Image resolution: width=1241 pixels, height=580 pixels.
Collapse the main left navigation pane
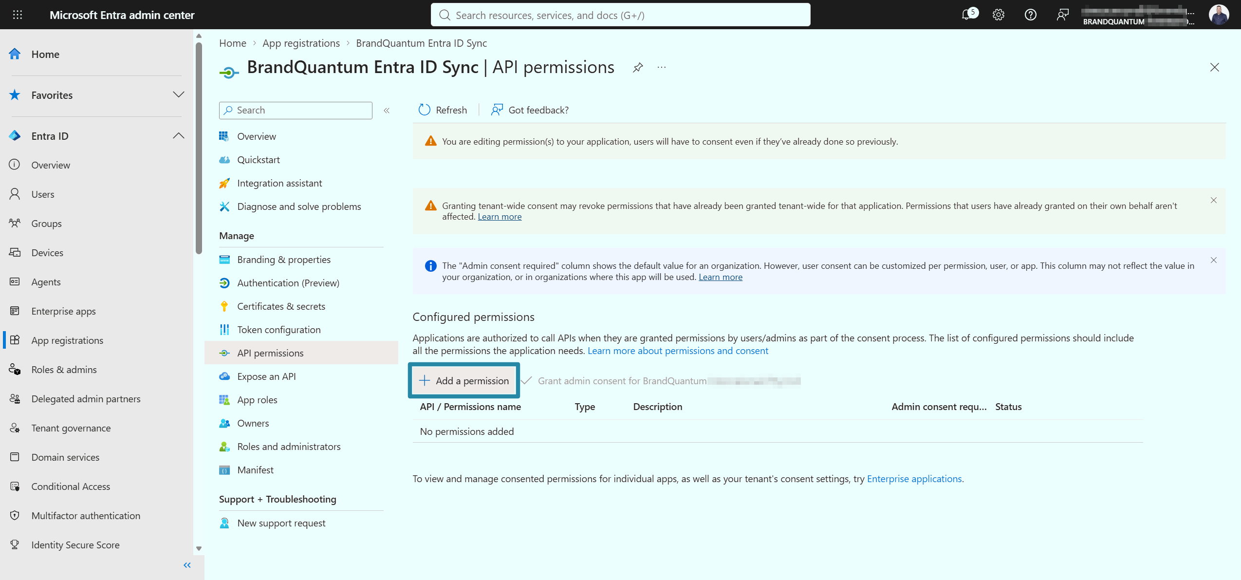point(187,565)
